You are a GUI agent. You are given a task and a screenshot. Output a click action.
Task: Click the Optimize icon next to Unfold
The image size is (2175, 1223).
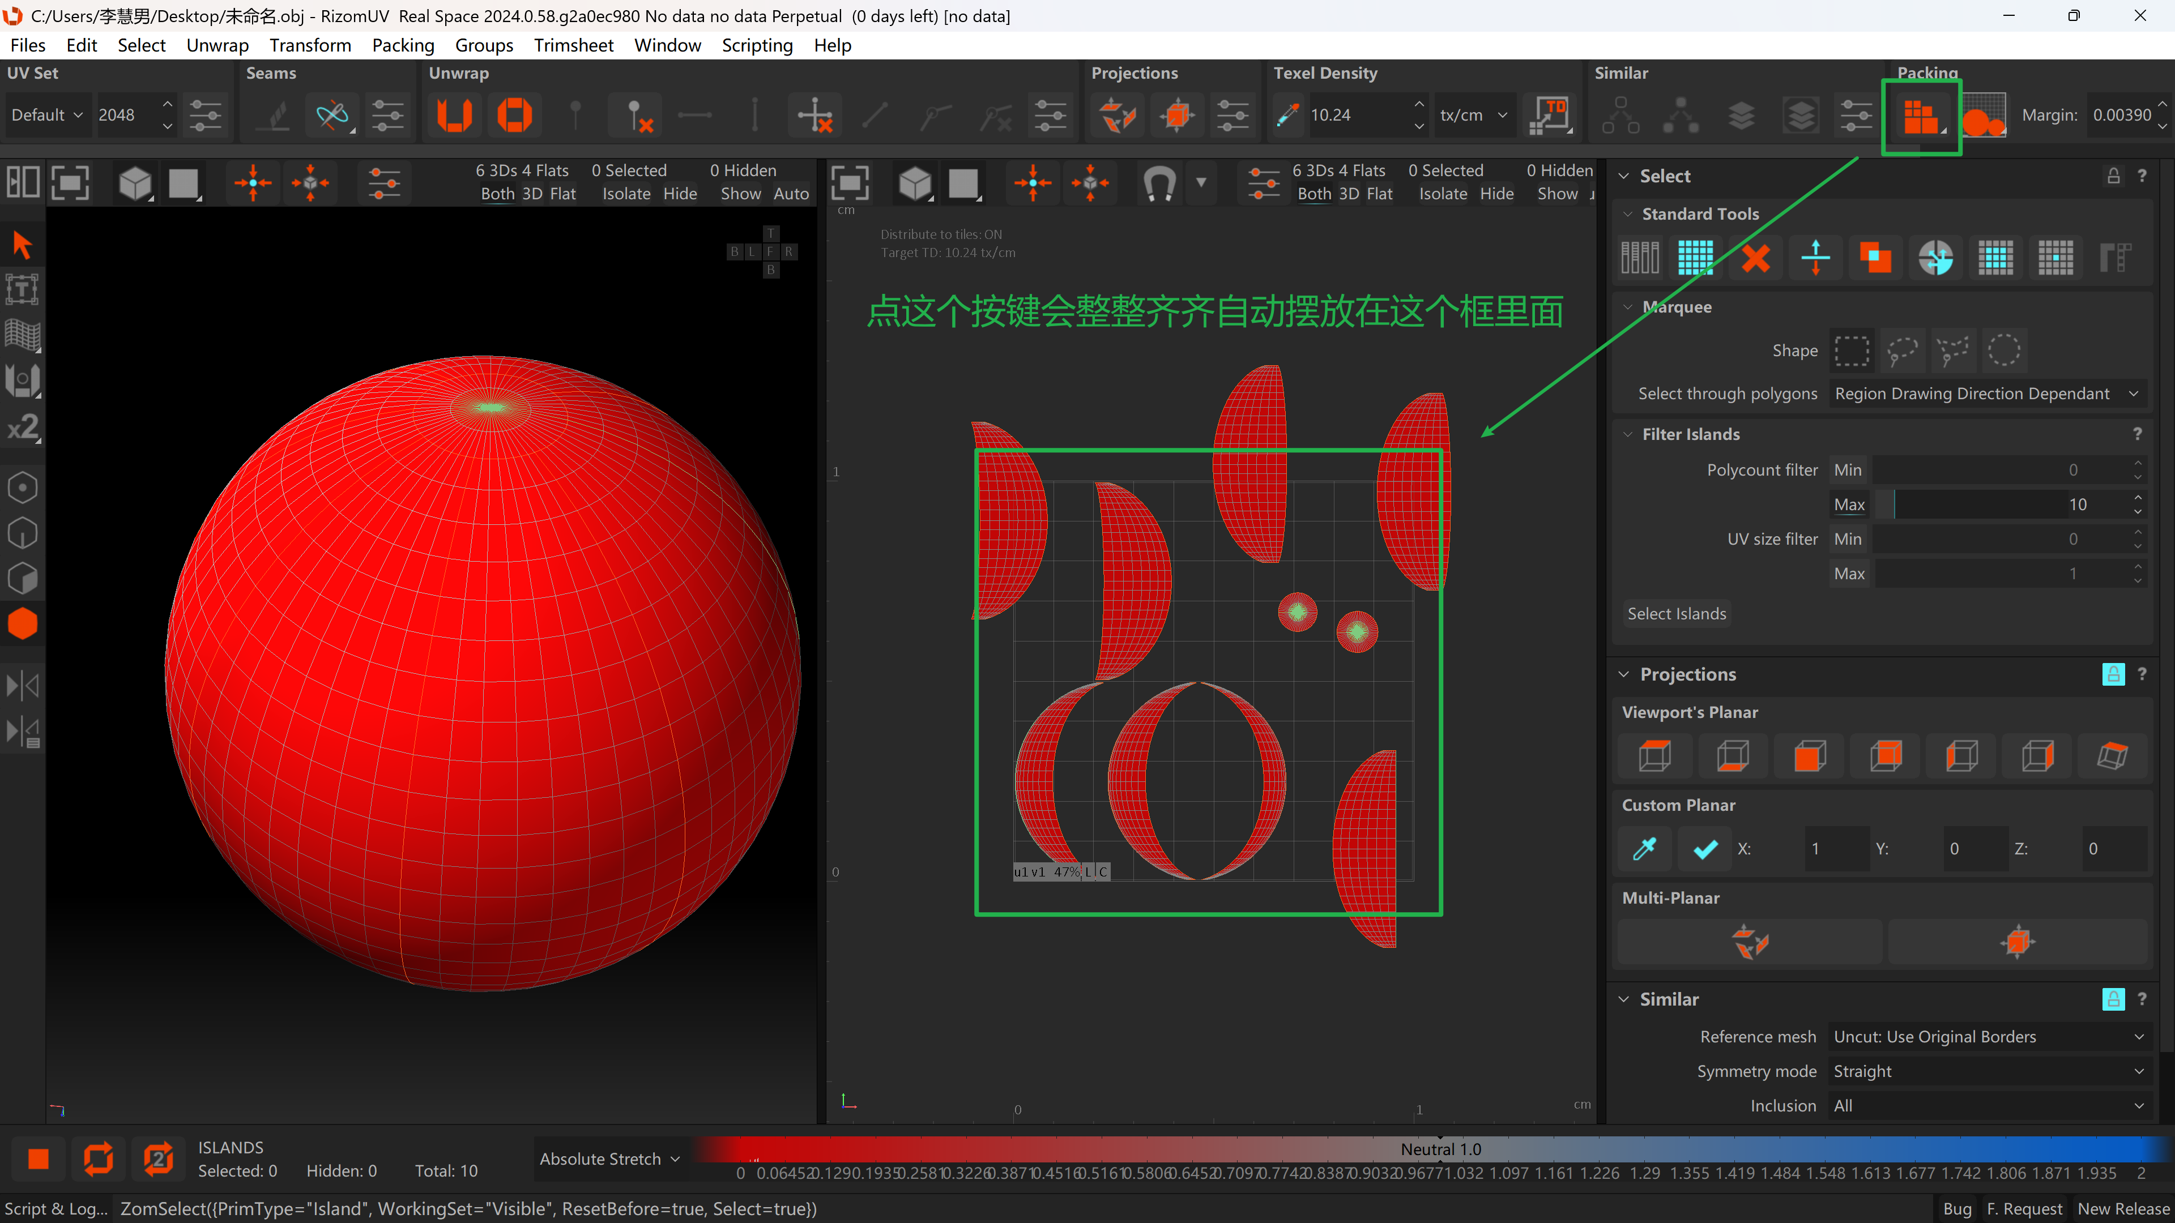[x=514, y=115]
